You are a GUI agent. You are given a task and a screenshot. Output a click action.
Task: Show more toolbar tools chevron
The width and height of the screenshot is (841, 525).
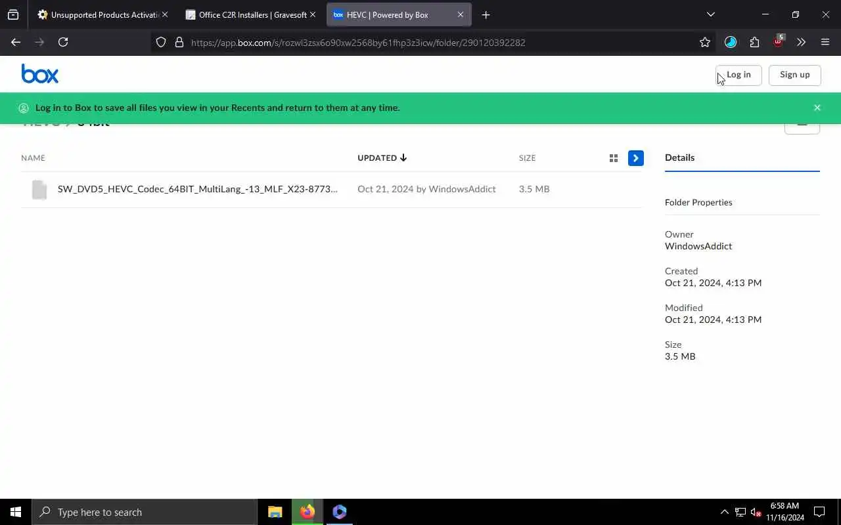(801, 42)
